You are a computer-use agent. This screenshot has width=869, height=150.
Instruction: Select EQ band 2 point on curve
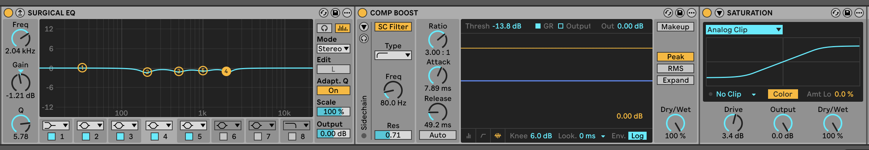click(x=147, y=72)
